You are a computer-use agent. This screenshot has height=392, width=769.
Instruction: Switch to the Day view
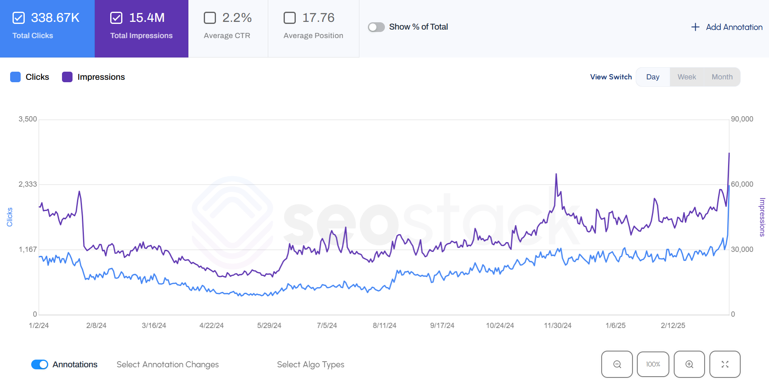click(x=653, y=77)
